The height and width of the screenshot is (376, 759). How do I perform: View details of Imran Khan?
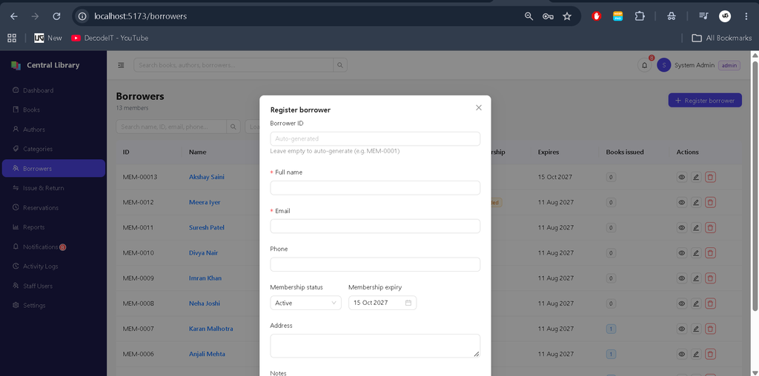point(682,278)
